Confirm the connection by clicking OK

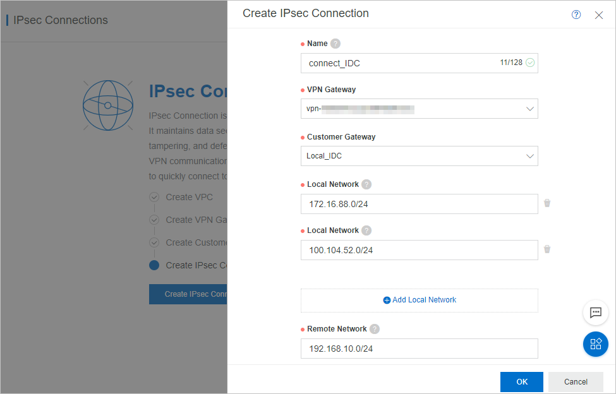point(521,381)
